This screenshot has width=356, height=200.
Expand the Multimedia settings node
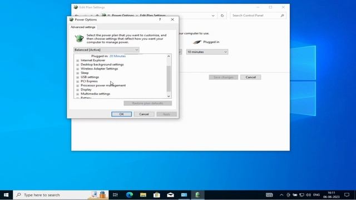click(78, 94)
